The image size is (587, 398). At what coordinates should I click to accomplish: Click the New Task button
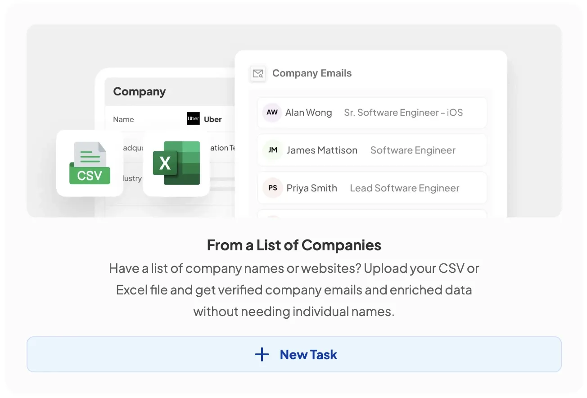pyautogui.click(x=293, y=354)
